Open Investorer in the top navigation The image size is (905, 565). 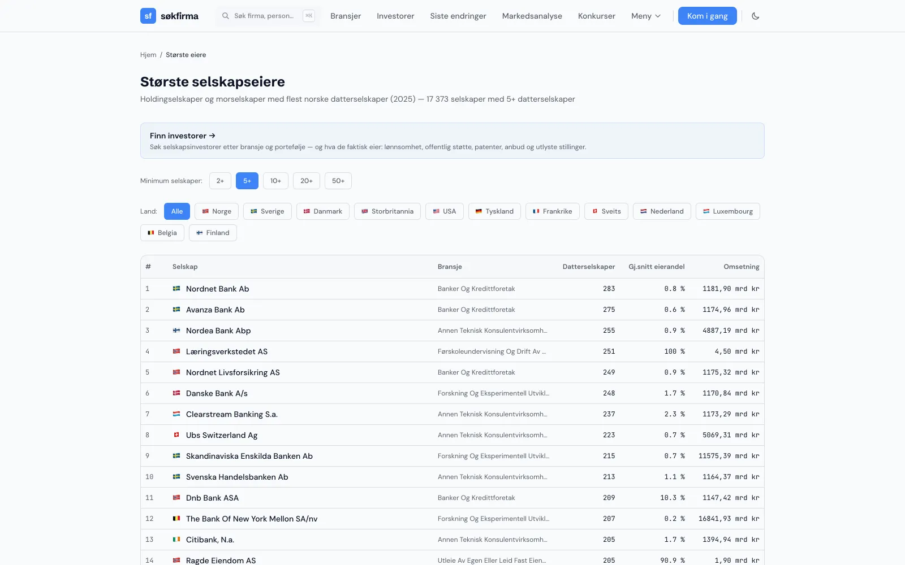[x=395, y=16]
